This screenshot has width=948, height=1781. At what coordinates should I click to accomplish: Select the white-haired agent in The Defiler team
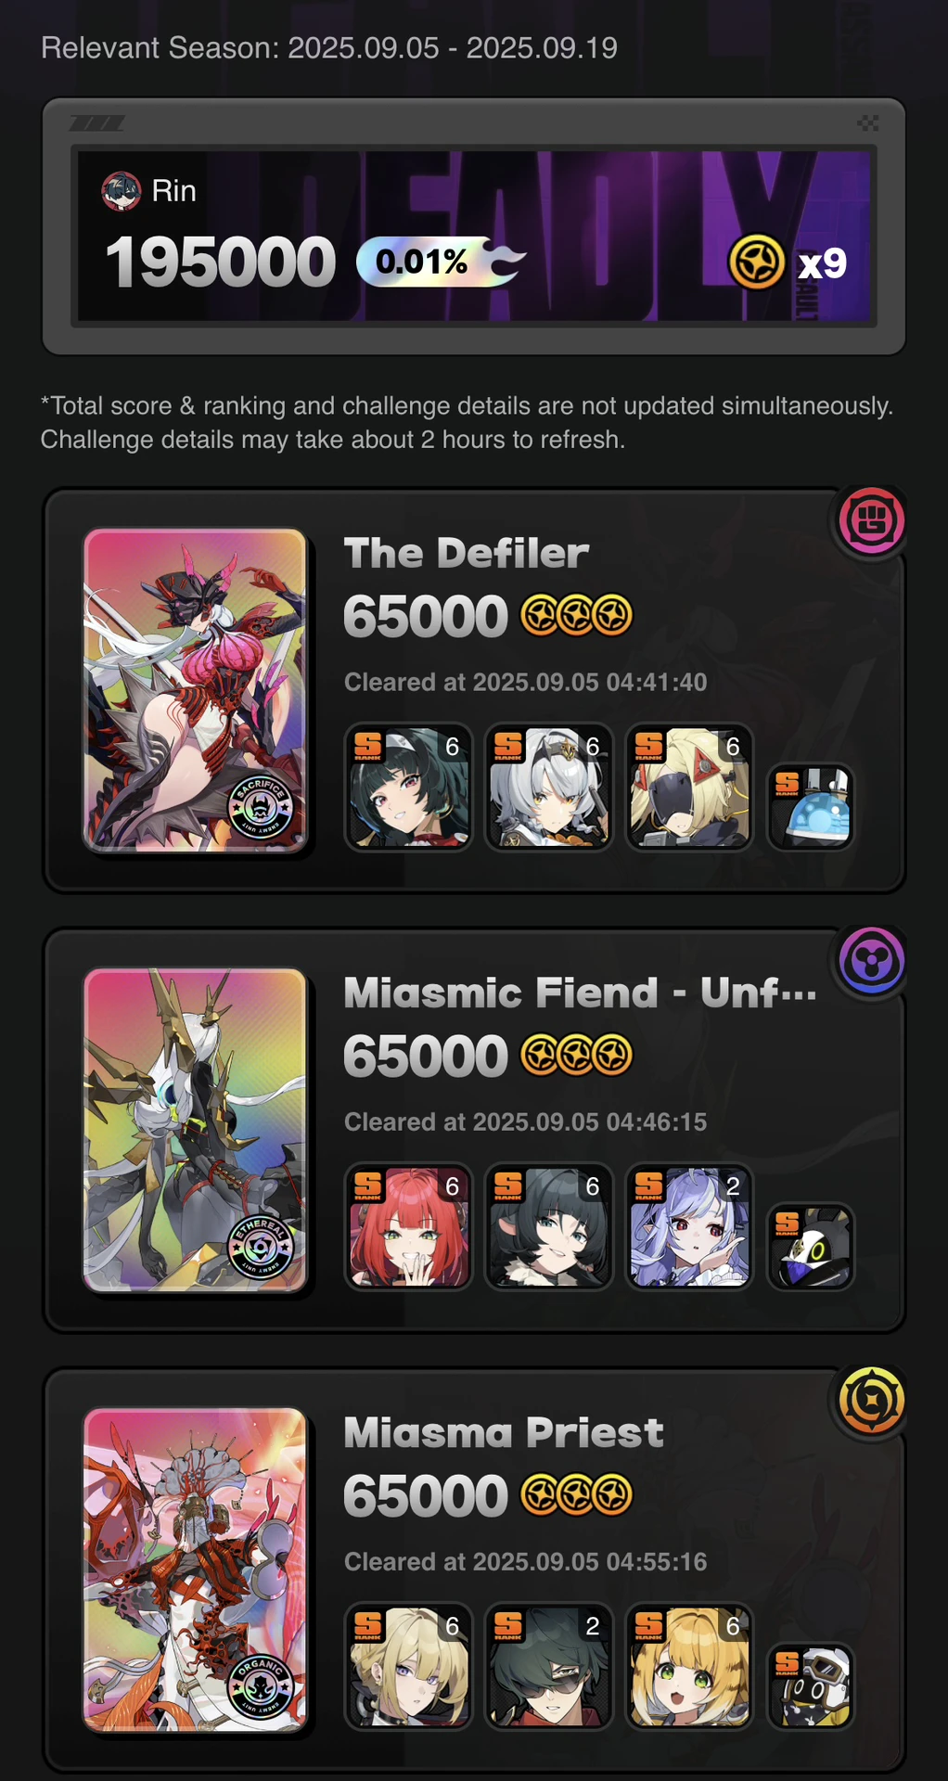pos(549,787)
